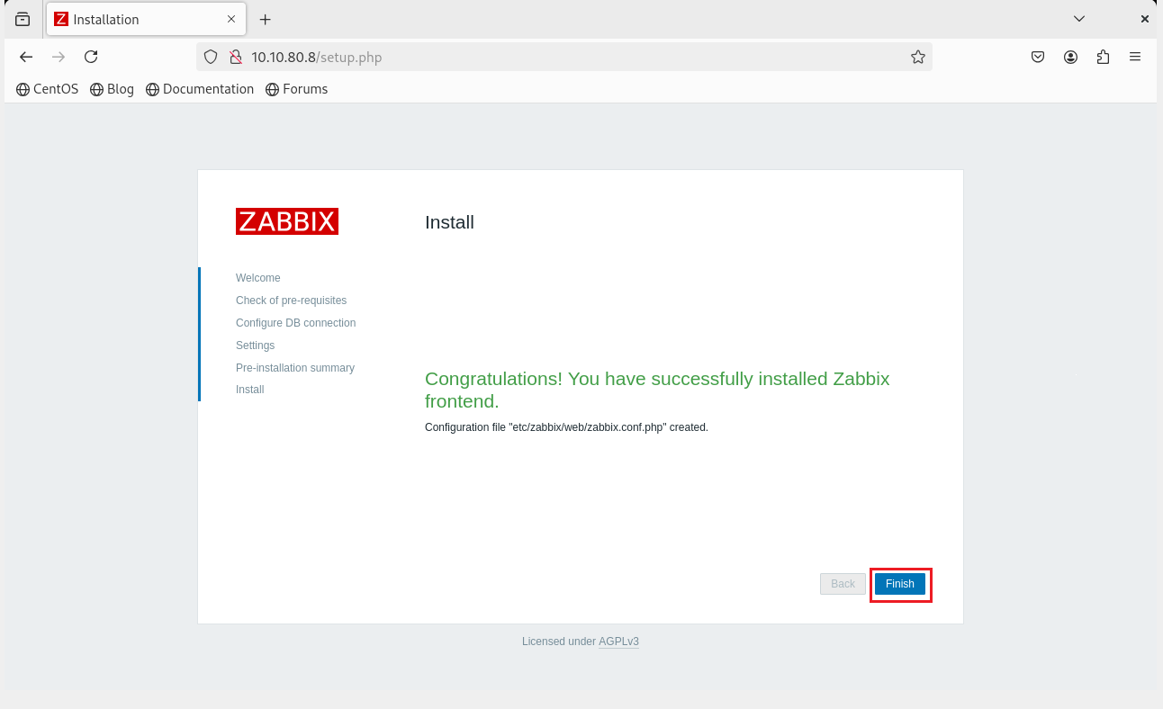This screenshot has height=709, width=1163.
Task: Click the Congratulations success message
Action: pyautogui.click(x=657, y=390)
